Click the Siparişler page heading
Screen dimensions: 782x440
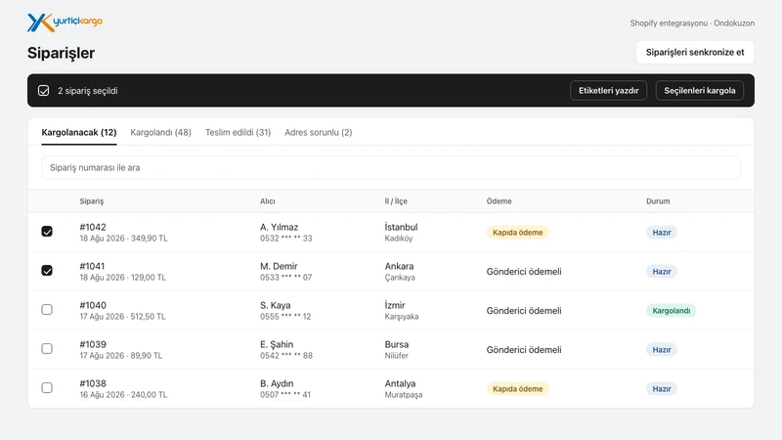(x=61, y=53)
